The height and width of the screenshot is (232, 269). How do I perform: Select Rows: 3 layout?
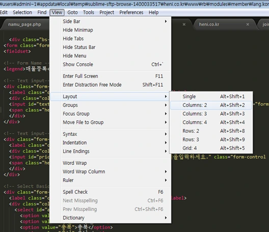coord(211,139)
